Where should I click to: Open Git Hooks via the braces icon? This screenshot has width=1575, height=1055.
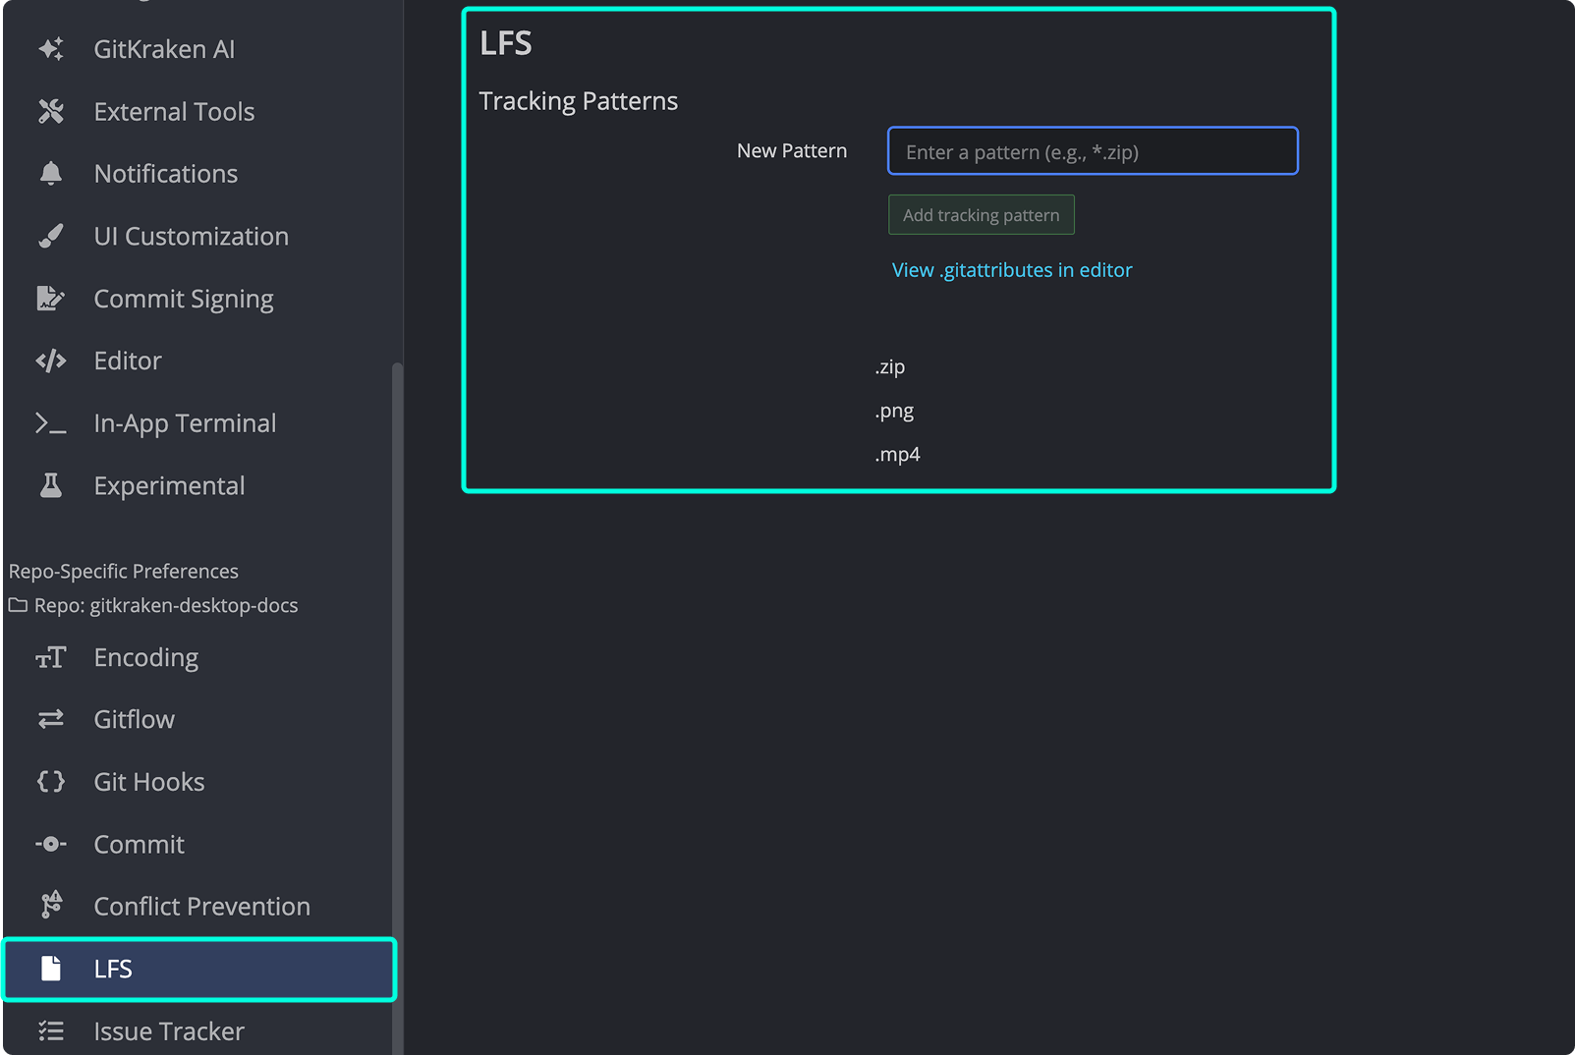click(51, 781)
